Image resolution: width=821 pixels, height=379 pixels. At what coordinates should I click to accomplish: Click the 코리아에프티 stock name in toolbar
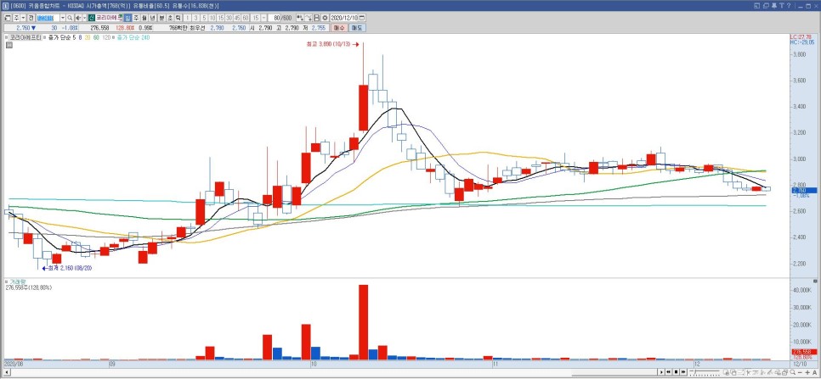pyautogui.click(x=110, y=18)
